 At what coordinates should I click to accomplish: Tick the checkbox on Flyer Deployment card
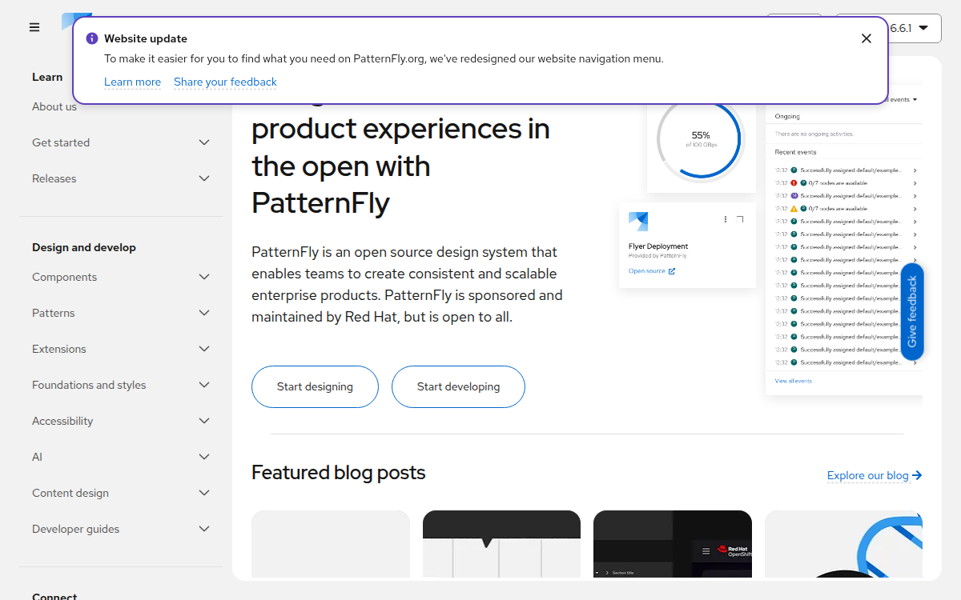click(x=740, y=219)
